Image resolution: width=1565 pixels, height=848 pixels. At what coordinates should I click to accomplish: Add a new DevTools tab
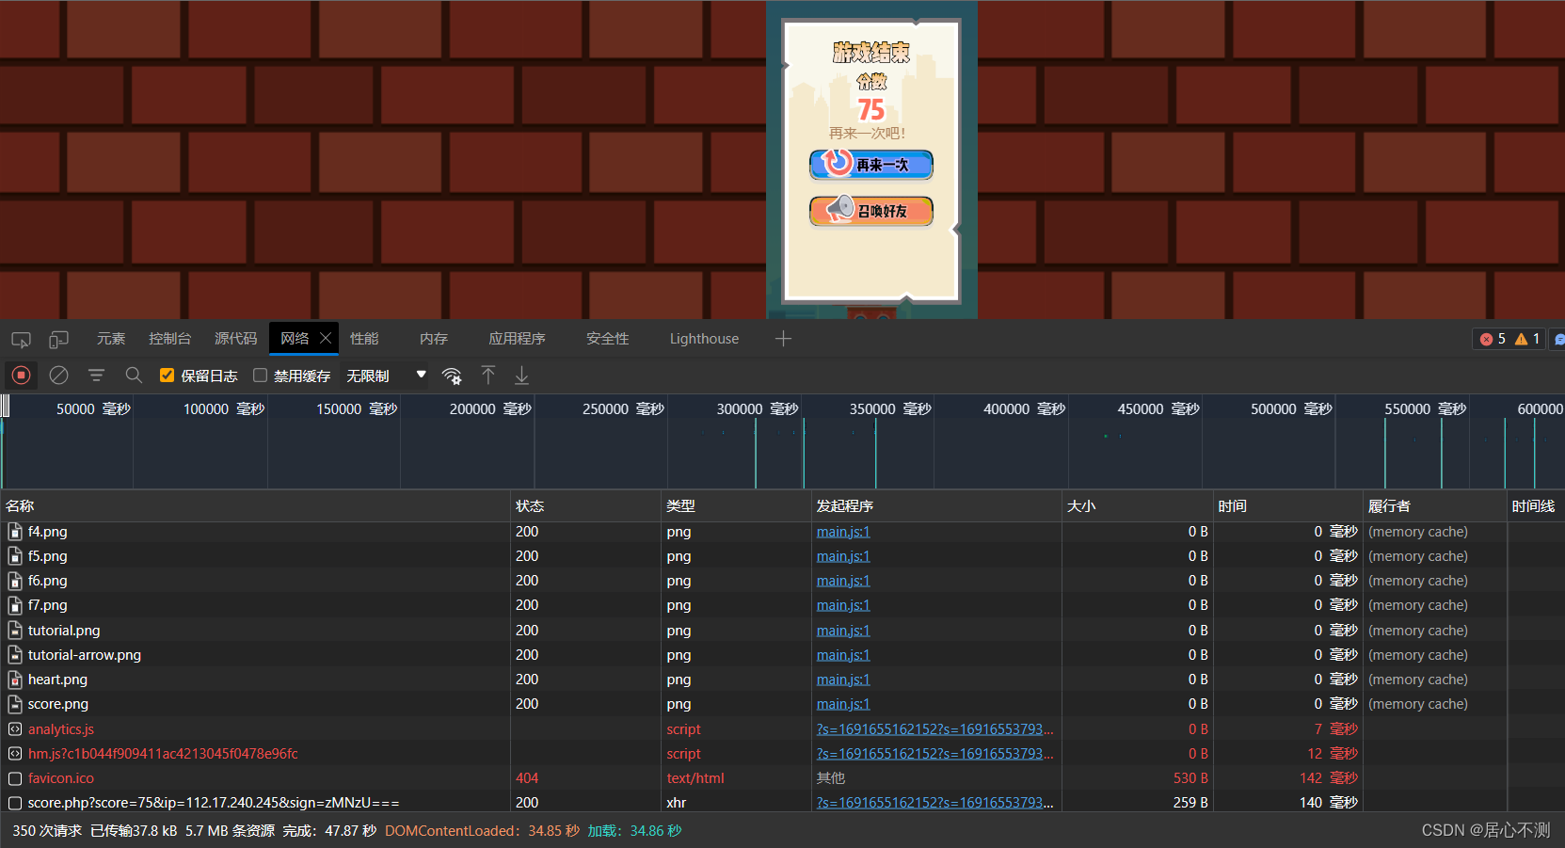click(x=783, y=339)
